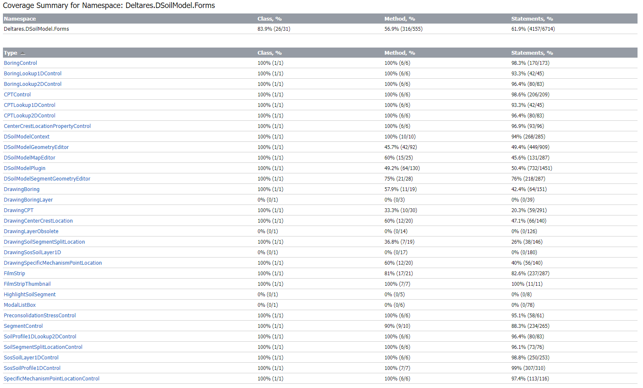
Task: Sort types table by Class, % header
Action: (x=269, y=53)
